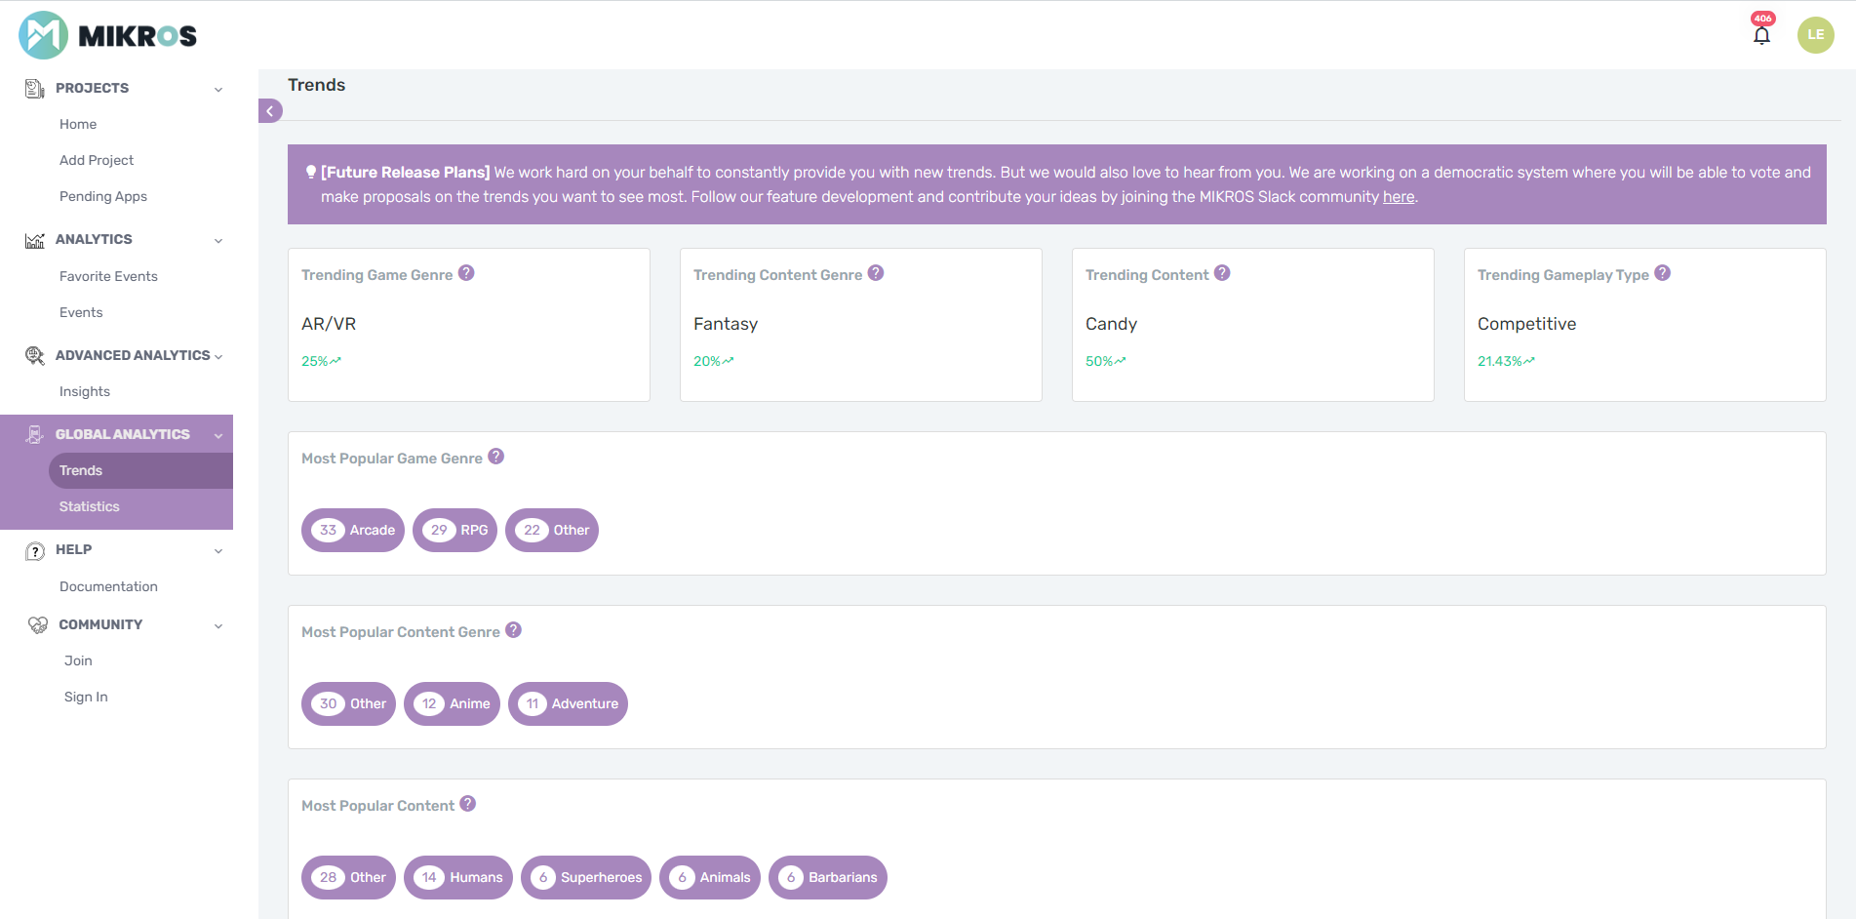Click the Projects document icon in sidebar
Viewport: 1856px width, 919px height.
coord(34,88)
